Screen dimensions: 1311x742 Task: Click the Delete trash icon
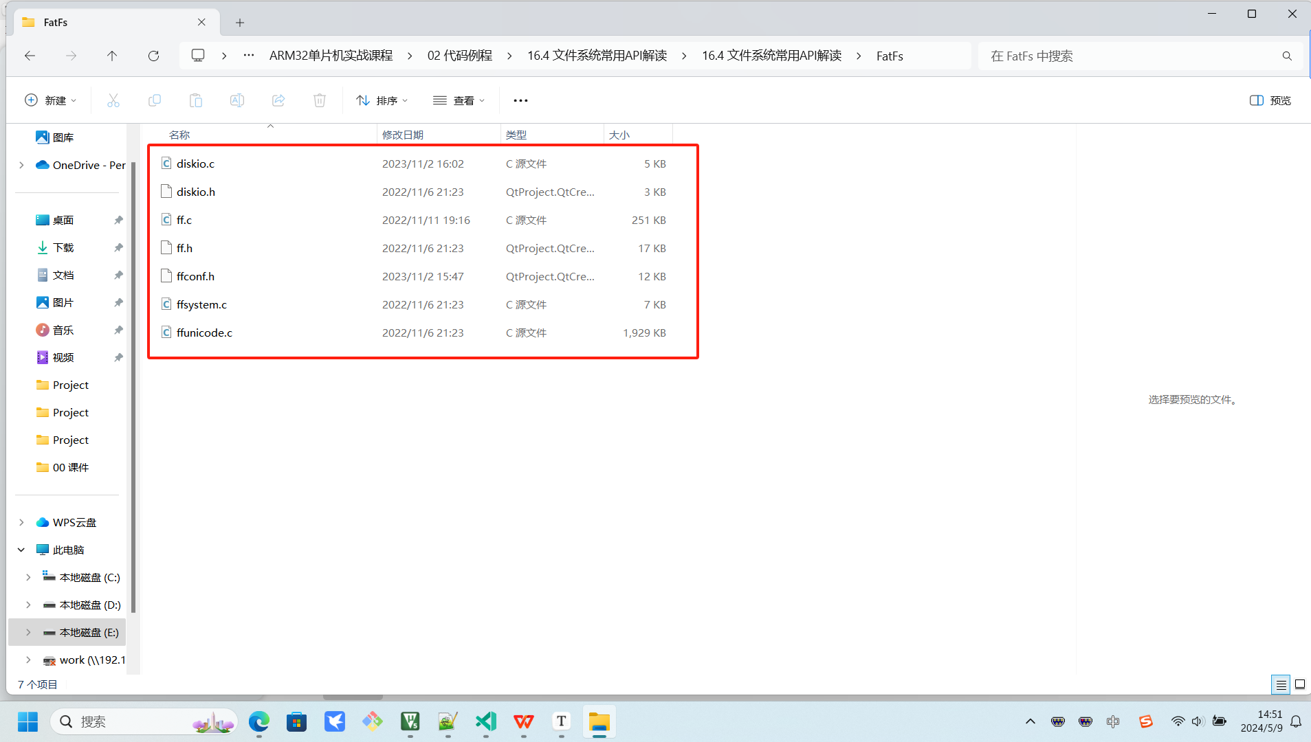(320, 100)
